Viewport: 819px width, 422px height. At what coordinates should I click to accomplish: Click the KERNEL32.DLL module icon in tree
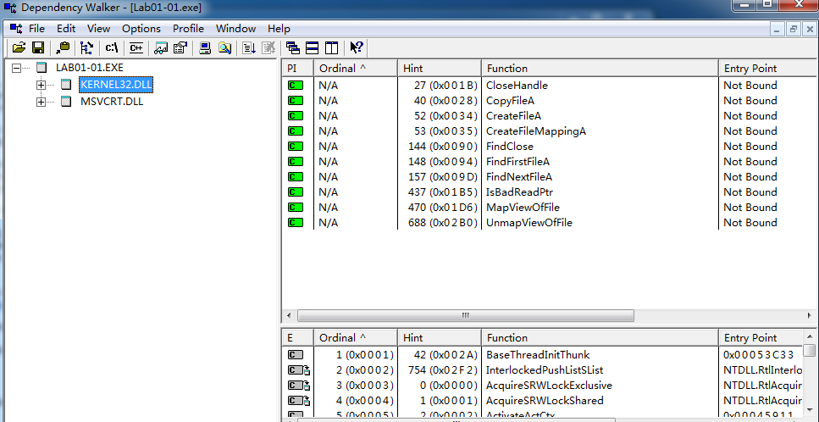(x=66, y=85)
